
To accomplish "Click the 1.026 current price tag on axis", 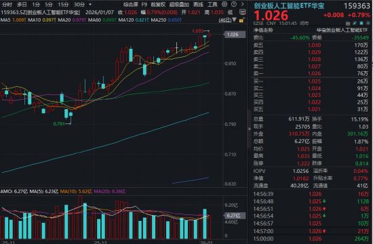I will pyautogui.click(x=234, y=35).
